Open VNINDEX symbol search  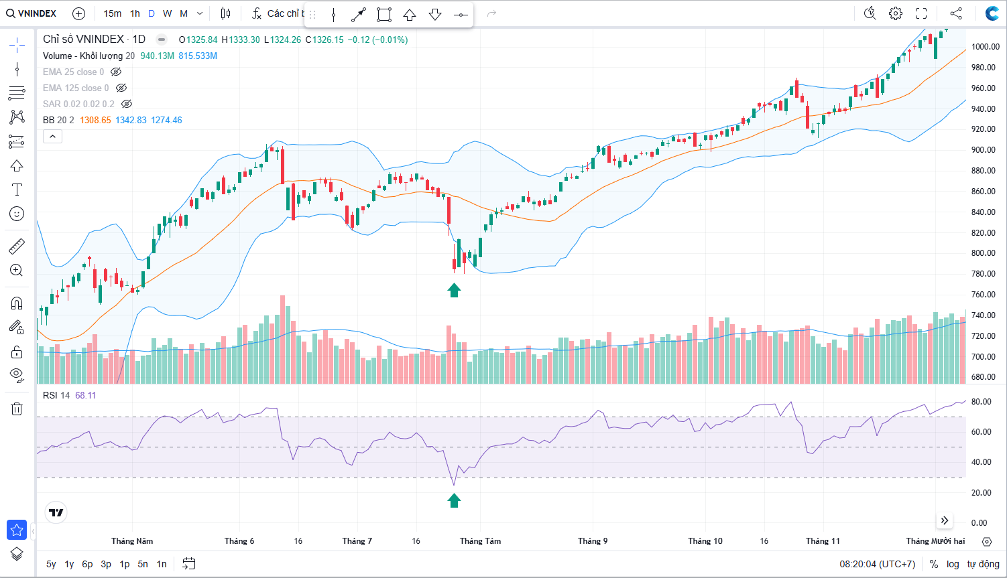pos(32,13)
